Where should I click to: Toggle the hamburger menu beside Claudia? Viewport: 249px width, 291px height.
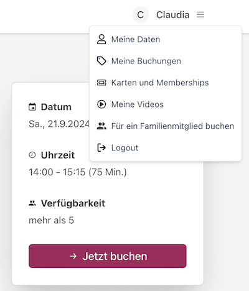click(x=200, y=15)
